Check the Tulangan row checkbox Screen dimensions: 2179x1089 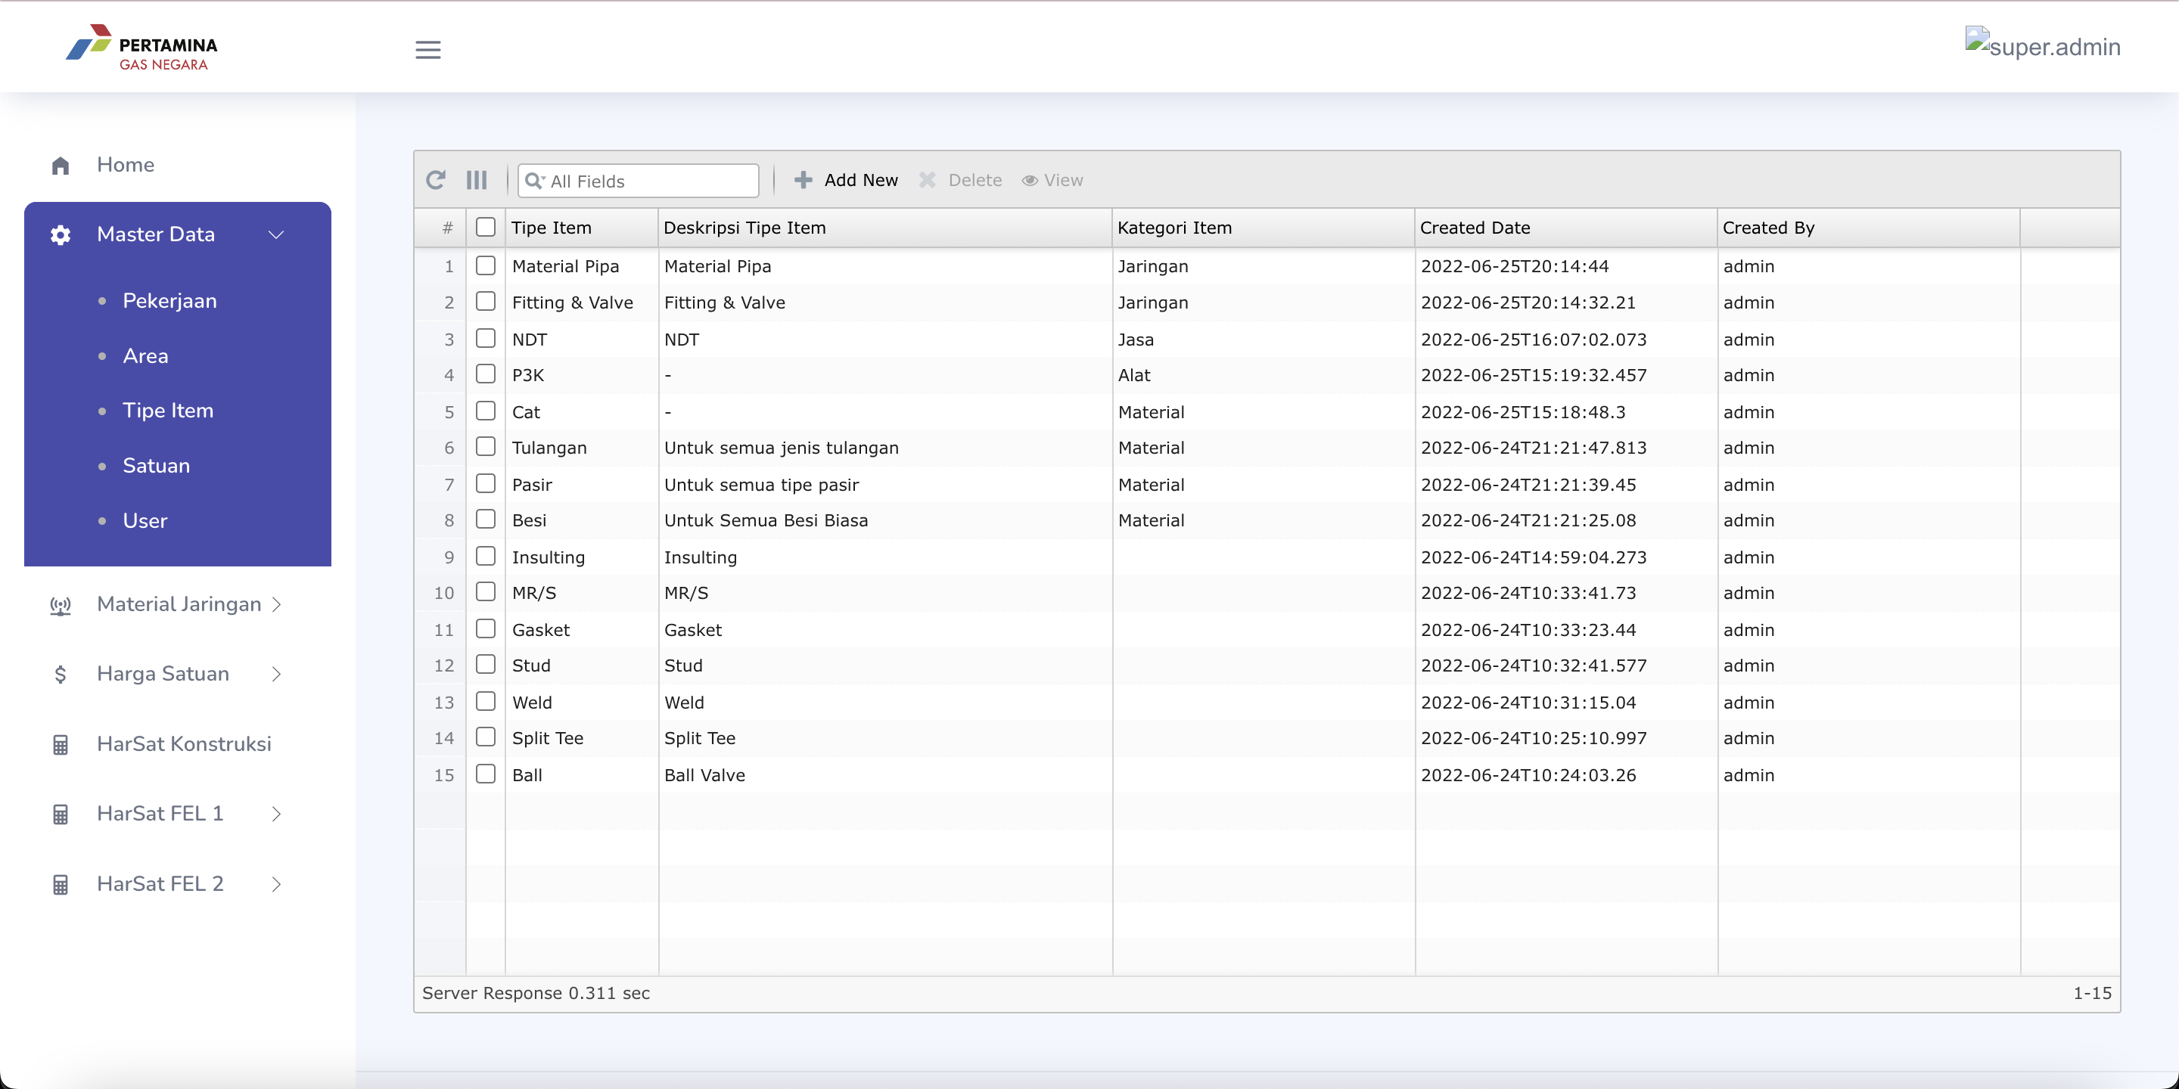tap(486, 446)
